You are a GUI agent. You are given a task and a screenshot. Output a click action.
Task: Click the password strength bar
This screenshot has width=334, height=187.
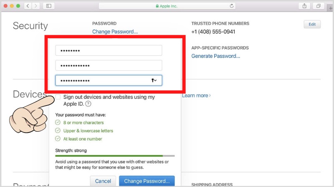[x=115, y=156]
